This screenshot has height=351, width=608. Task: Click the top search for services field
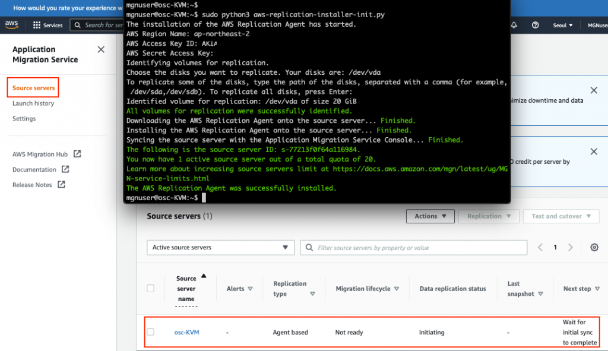point(97,25)
